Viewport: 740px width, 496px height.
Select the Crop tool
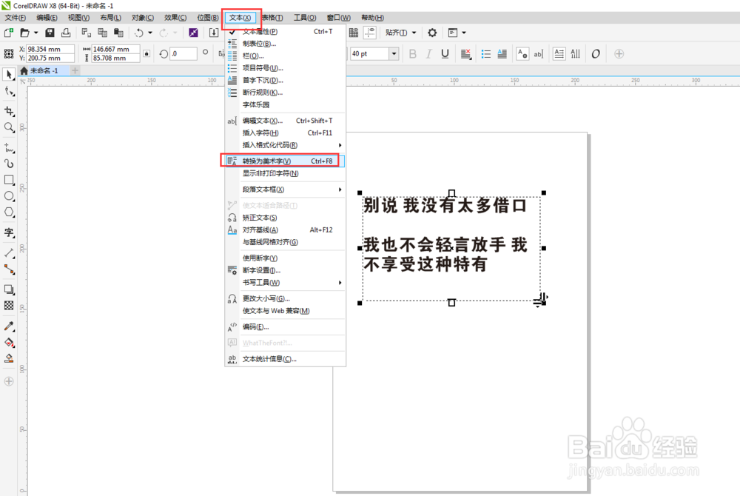9,111
